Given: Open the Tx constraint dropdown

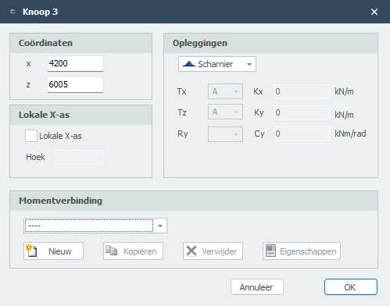Looking at the screenshot, I should (225, 91).
